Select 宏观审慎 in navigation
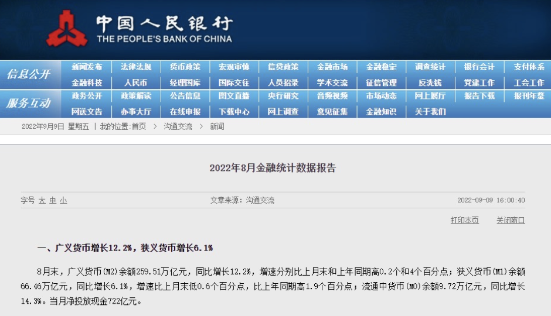Screen dimensions: 551x316 click(x=234, y=67)
